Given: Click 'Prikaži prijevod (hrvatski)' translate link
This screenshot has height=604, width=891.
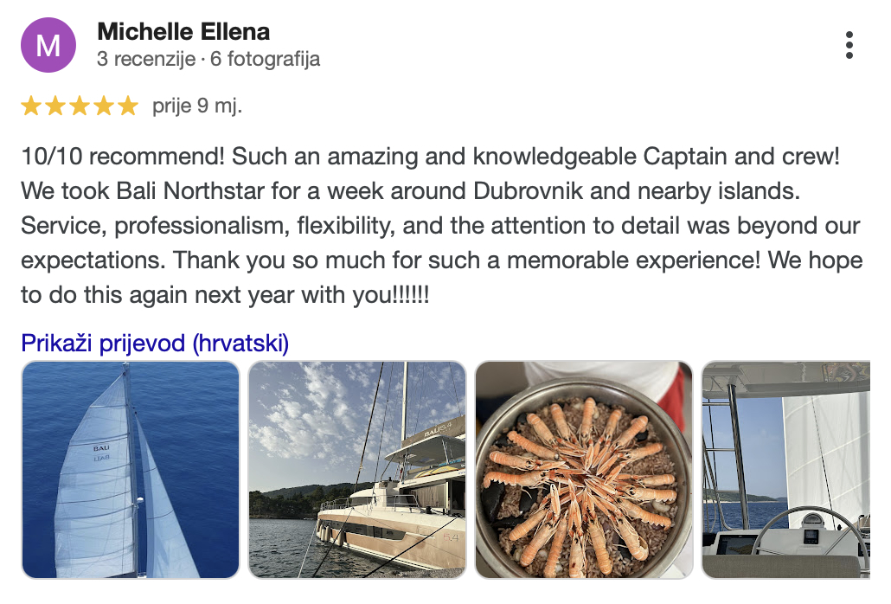Looking at the screenshot, I should coord(155,344).
